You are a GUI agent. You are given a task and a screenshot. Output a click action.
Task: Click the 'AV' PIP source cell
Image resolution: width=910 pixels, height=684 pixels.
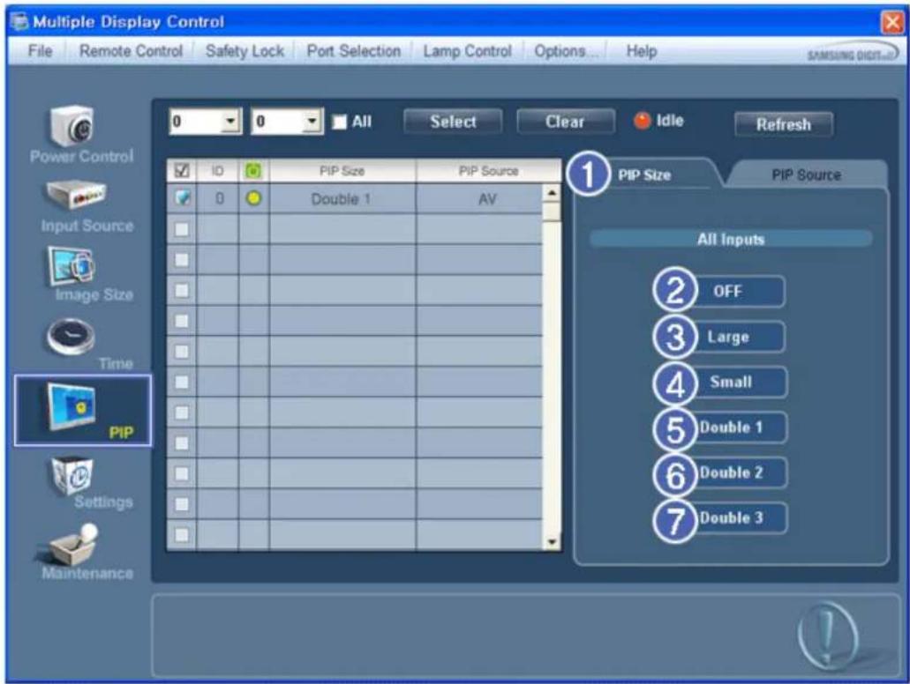point(479,199)
